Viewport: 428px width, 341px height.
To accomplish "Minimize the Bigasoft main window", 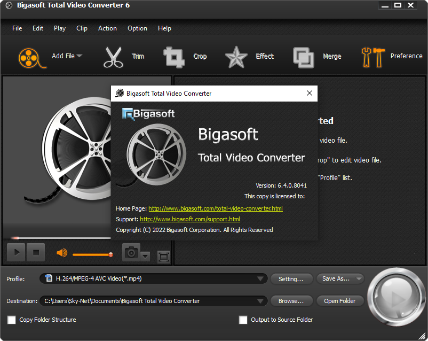I will point(385,5).
